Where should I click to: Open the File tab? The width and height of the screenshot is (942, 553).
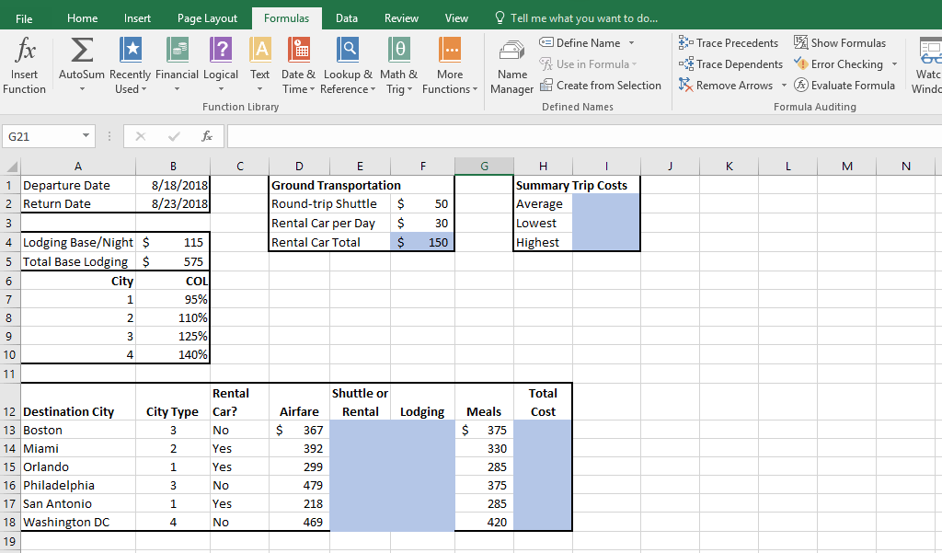[x=24, y=18]
